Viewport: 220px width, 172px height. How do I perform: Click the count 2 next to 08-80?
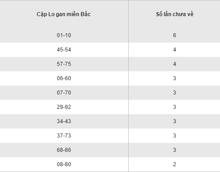click(x=174, y=164)
